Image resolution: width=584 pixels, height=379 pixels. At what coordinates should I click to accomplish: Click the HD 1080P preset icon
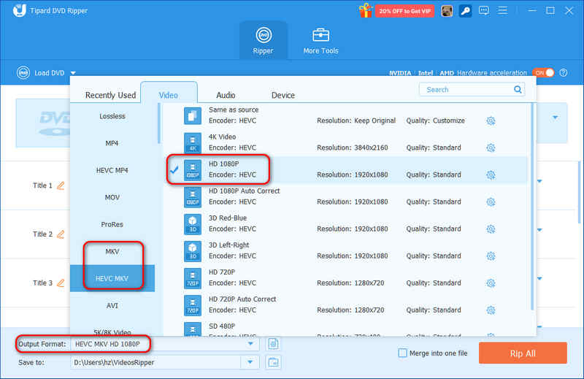tap(193, 170)
